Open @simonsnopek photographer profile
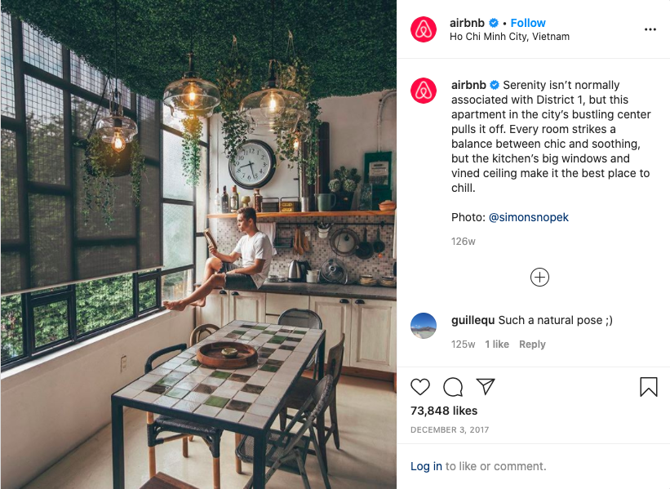The height and width of the screenshot is (489, 670). (x=528, y=218)
